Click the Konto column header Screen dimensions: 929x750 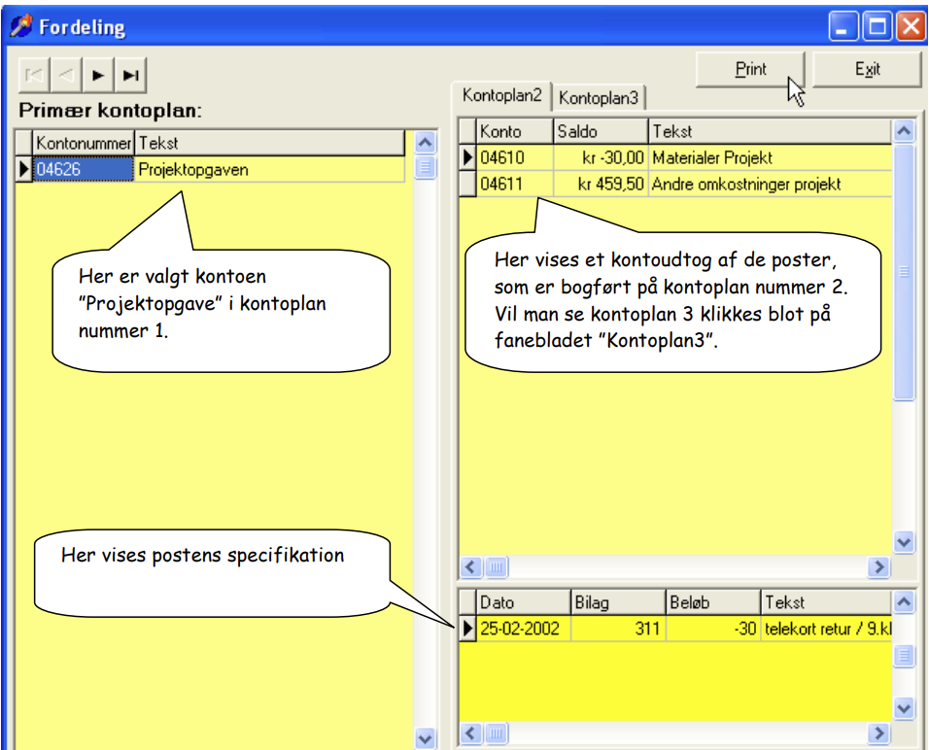[x=515, y=131]
